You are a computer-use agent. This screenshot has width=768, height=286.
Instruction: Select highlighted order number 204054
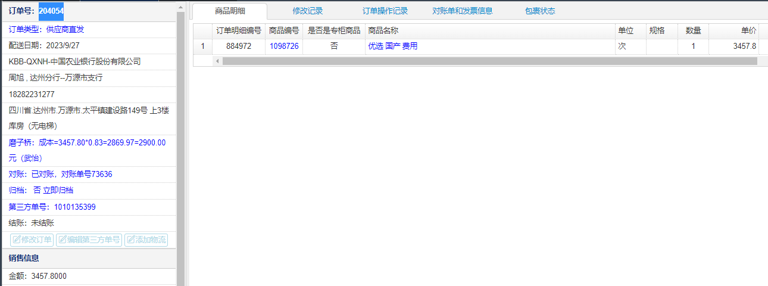click(x=51, y=11)
